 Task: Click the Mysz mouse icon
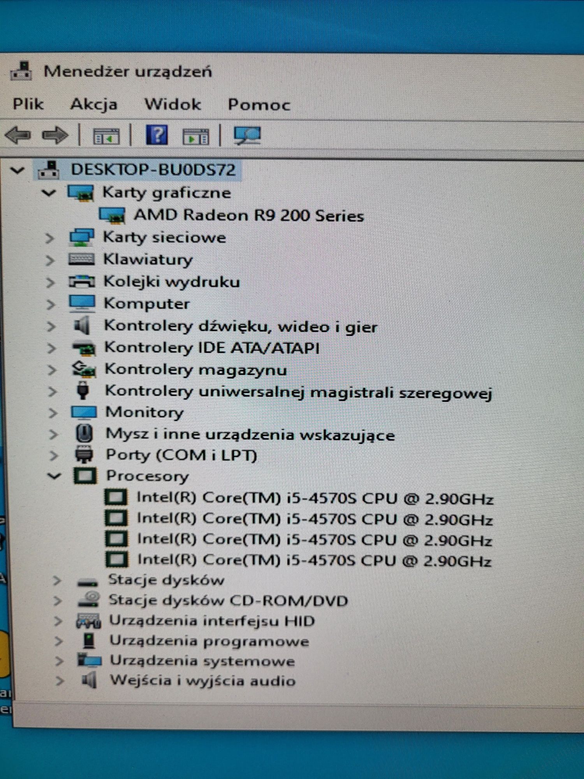tap(84, 434)
